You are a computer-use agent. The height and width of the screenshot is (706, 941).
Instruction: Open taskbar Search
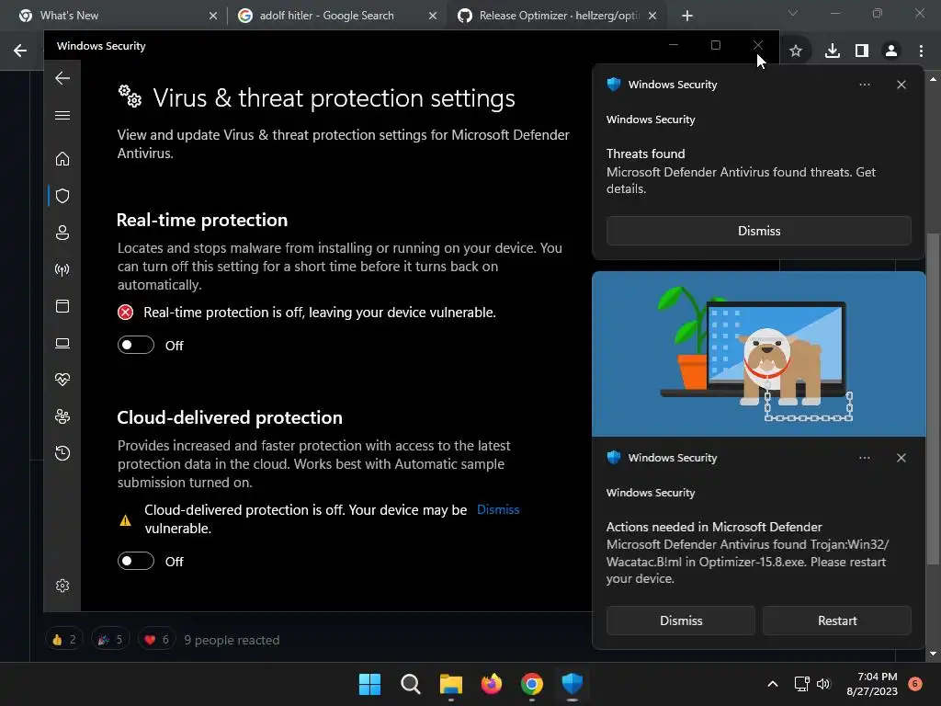point(411,684)
